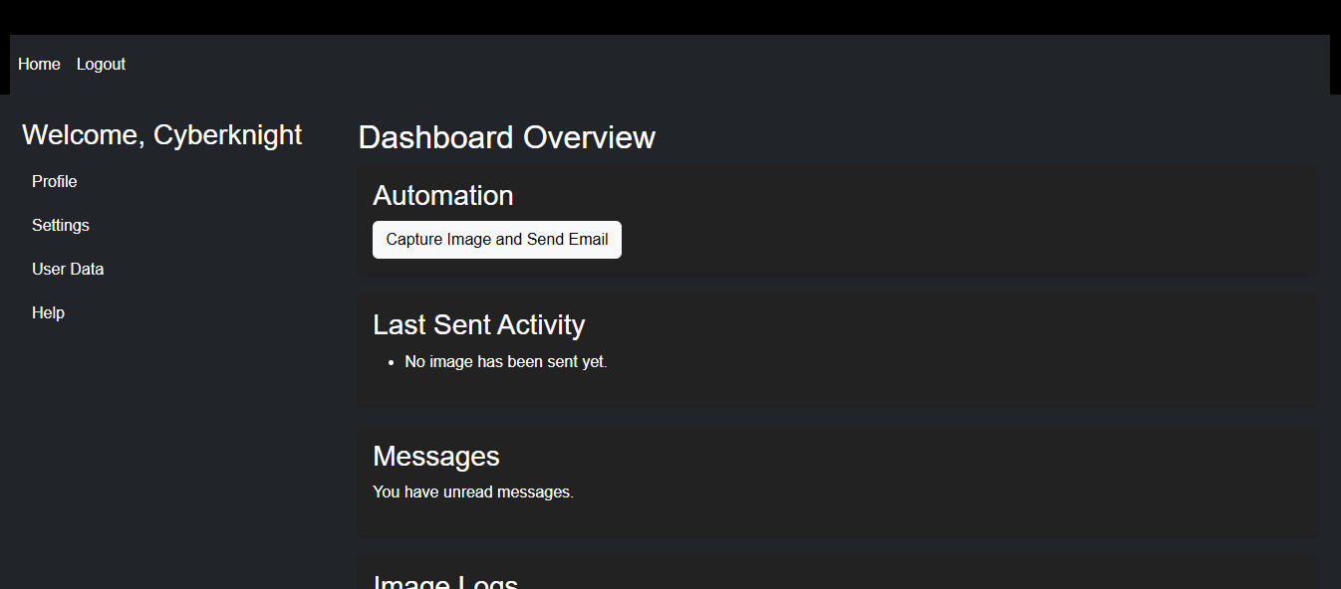
Task: Click the black strip above the navbar
Action: [x=670, y=16]
